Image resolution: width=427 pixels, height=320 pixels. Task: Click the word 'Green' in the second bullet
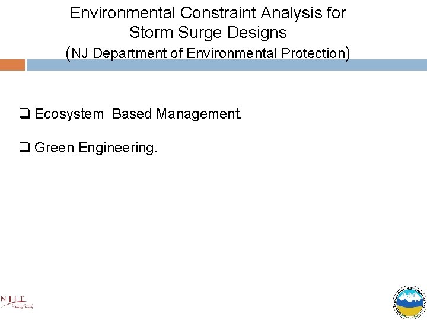pos(55,148)
